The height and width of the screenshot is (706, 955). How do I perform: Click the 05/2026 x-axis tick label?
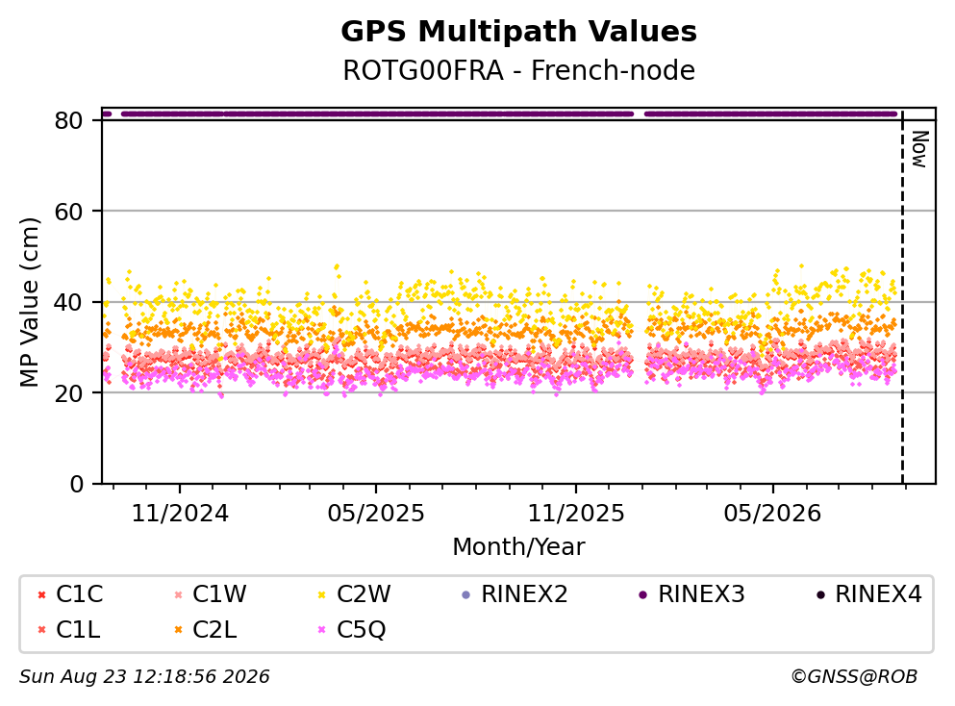[772, 514]
